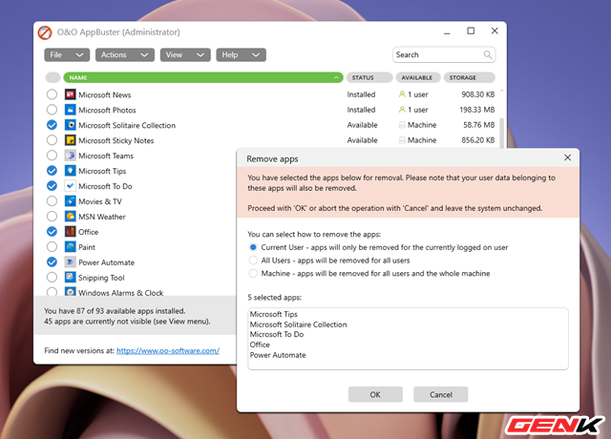Click the Search input field
The width and height of the screenshot is (611, 439).
(x=444, y=55)
